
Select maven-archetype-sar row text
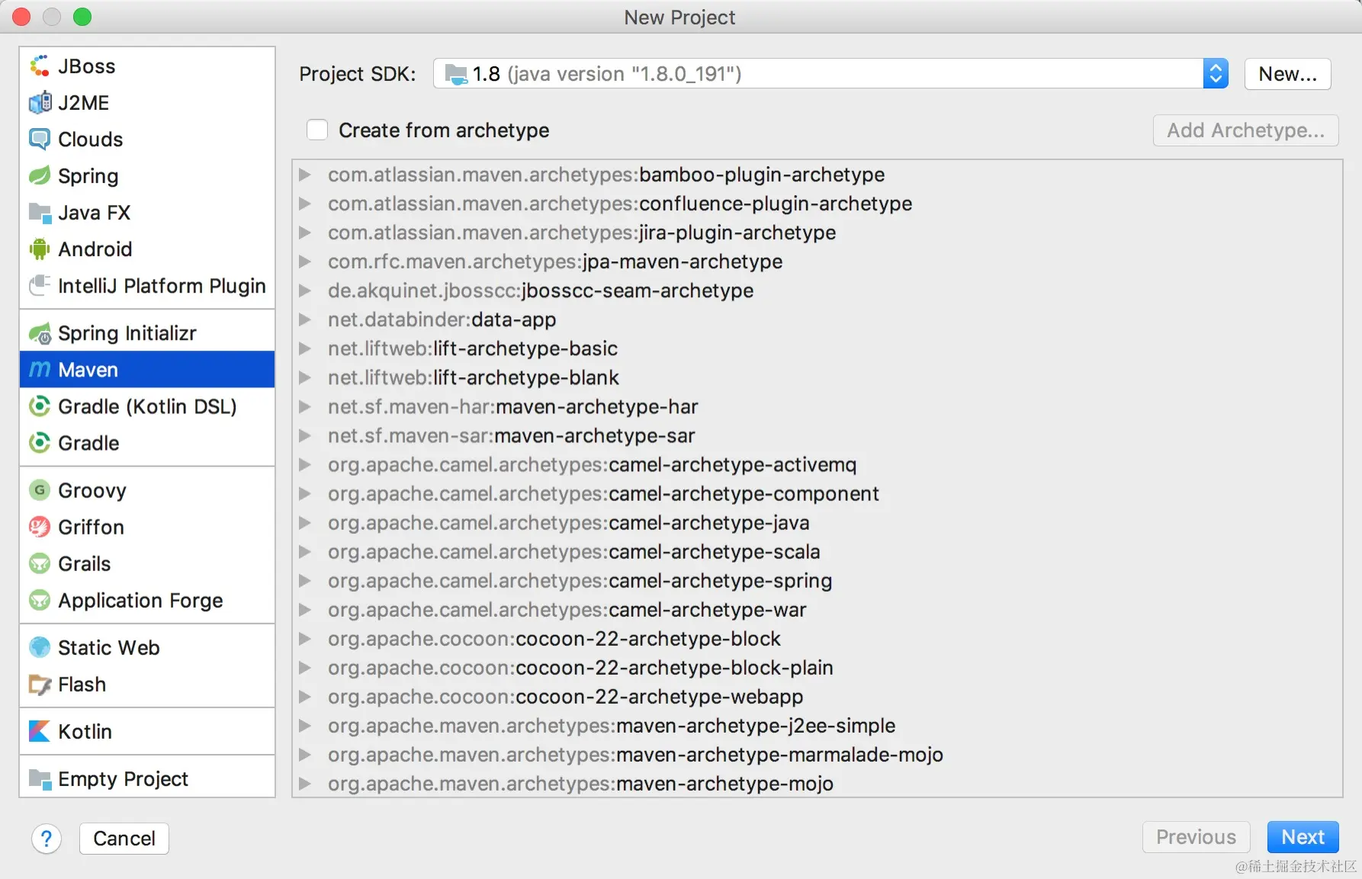(512, 435)
